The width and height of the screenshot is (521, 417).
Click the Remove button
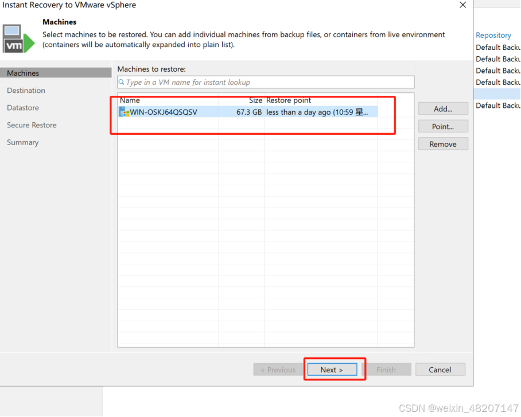click(443, 144)
